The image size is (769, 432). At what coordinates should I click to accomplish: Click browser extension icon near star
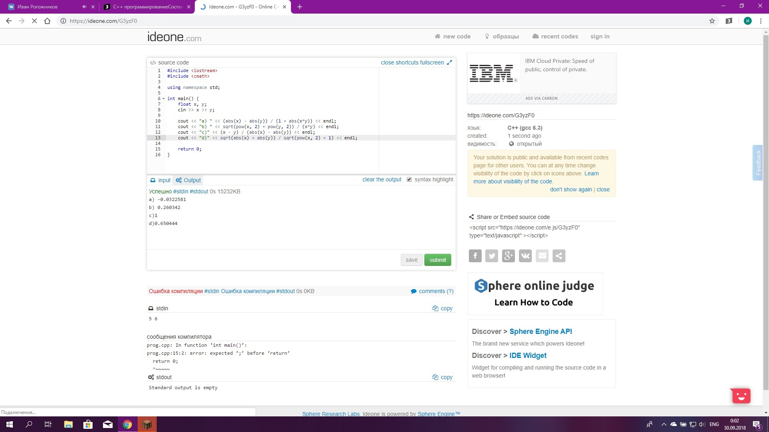729,21
